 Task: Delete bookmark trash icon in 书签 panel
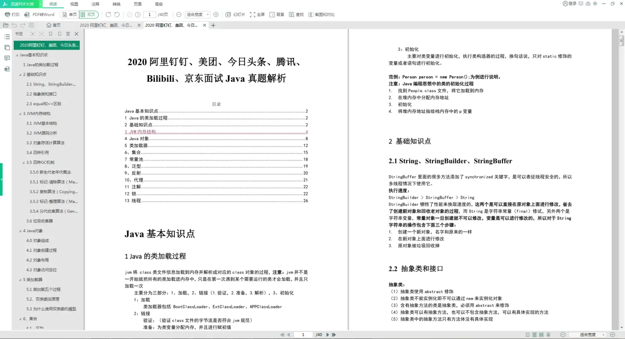(x=68, y=34)
